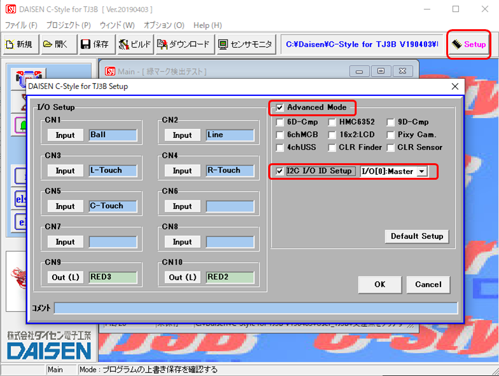The height and width of the screenshot is (376, 499).
Task: Click the Main window icon
Action: click(110, 71)
